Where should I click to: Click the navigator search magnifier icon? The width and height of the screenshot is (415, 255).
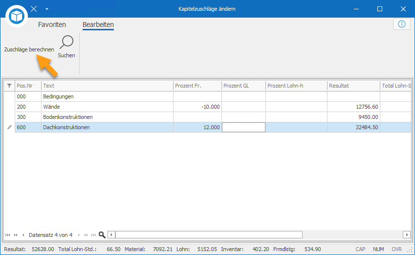point(102,235)
